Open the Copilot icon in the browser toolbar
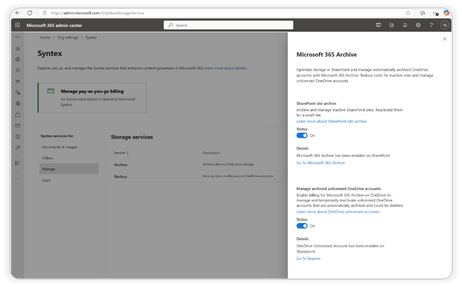The image size is (462, 287). point(447,13)
